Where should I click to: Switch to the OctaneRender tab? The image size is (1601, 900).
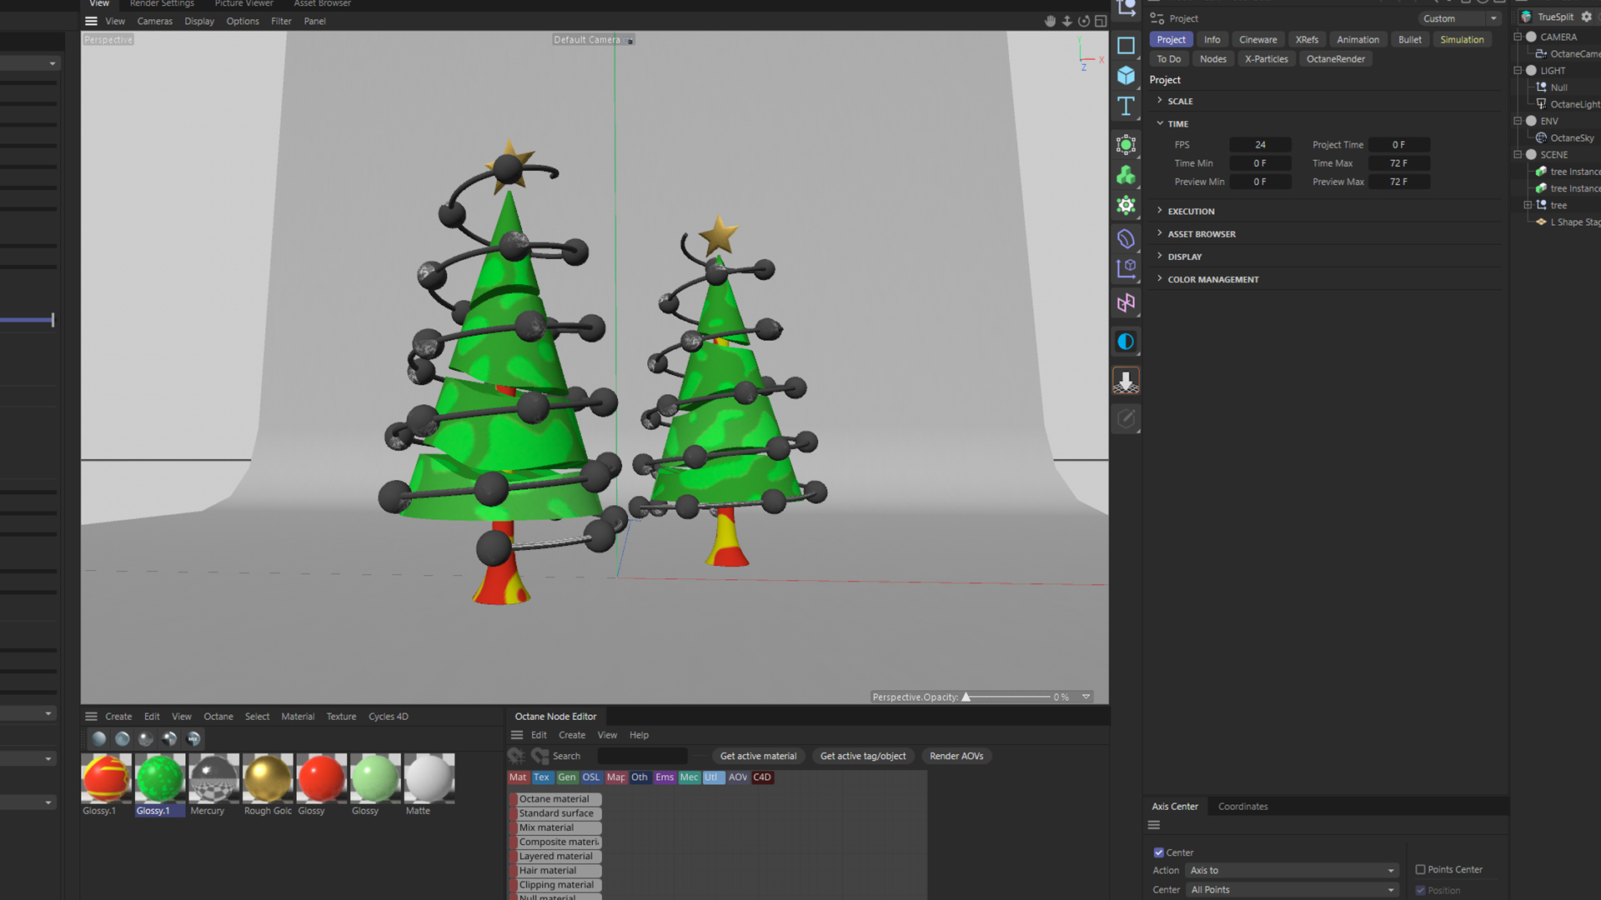1335,59
